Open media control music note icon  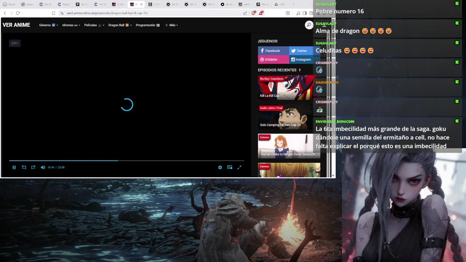(x=298, y=13)
